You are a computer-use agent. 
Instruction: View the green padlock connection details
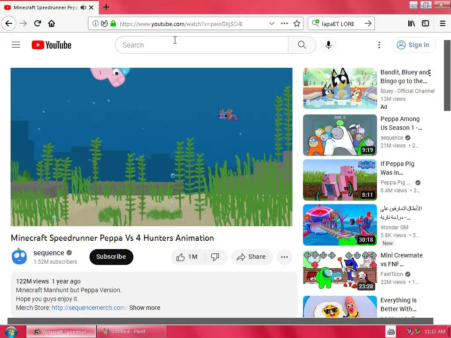113,24
